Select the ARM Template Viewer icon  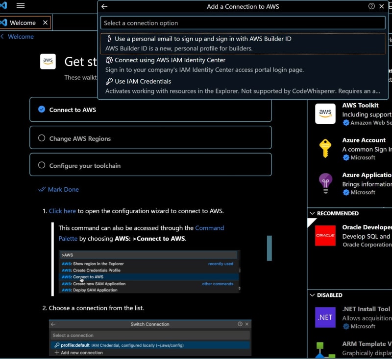(x=325, y=350)
